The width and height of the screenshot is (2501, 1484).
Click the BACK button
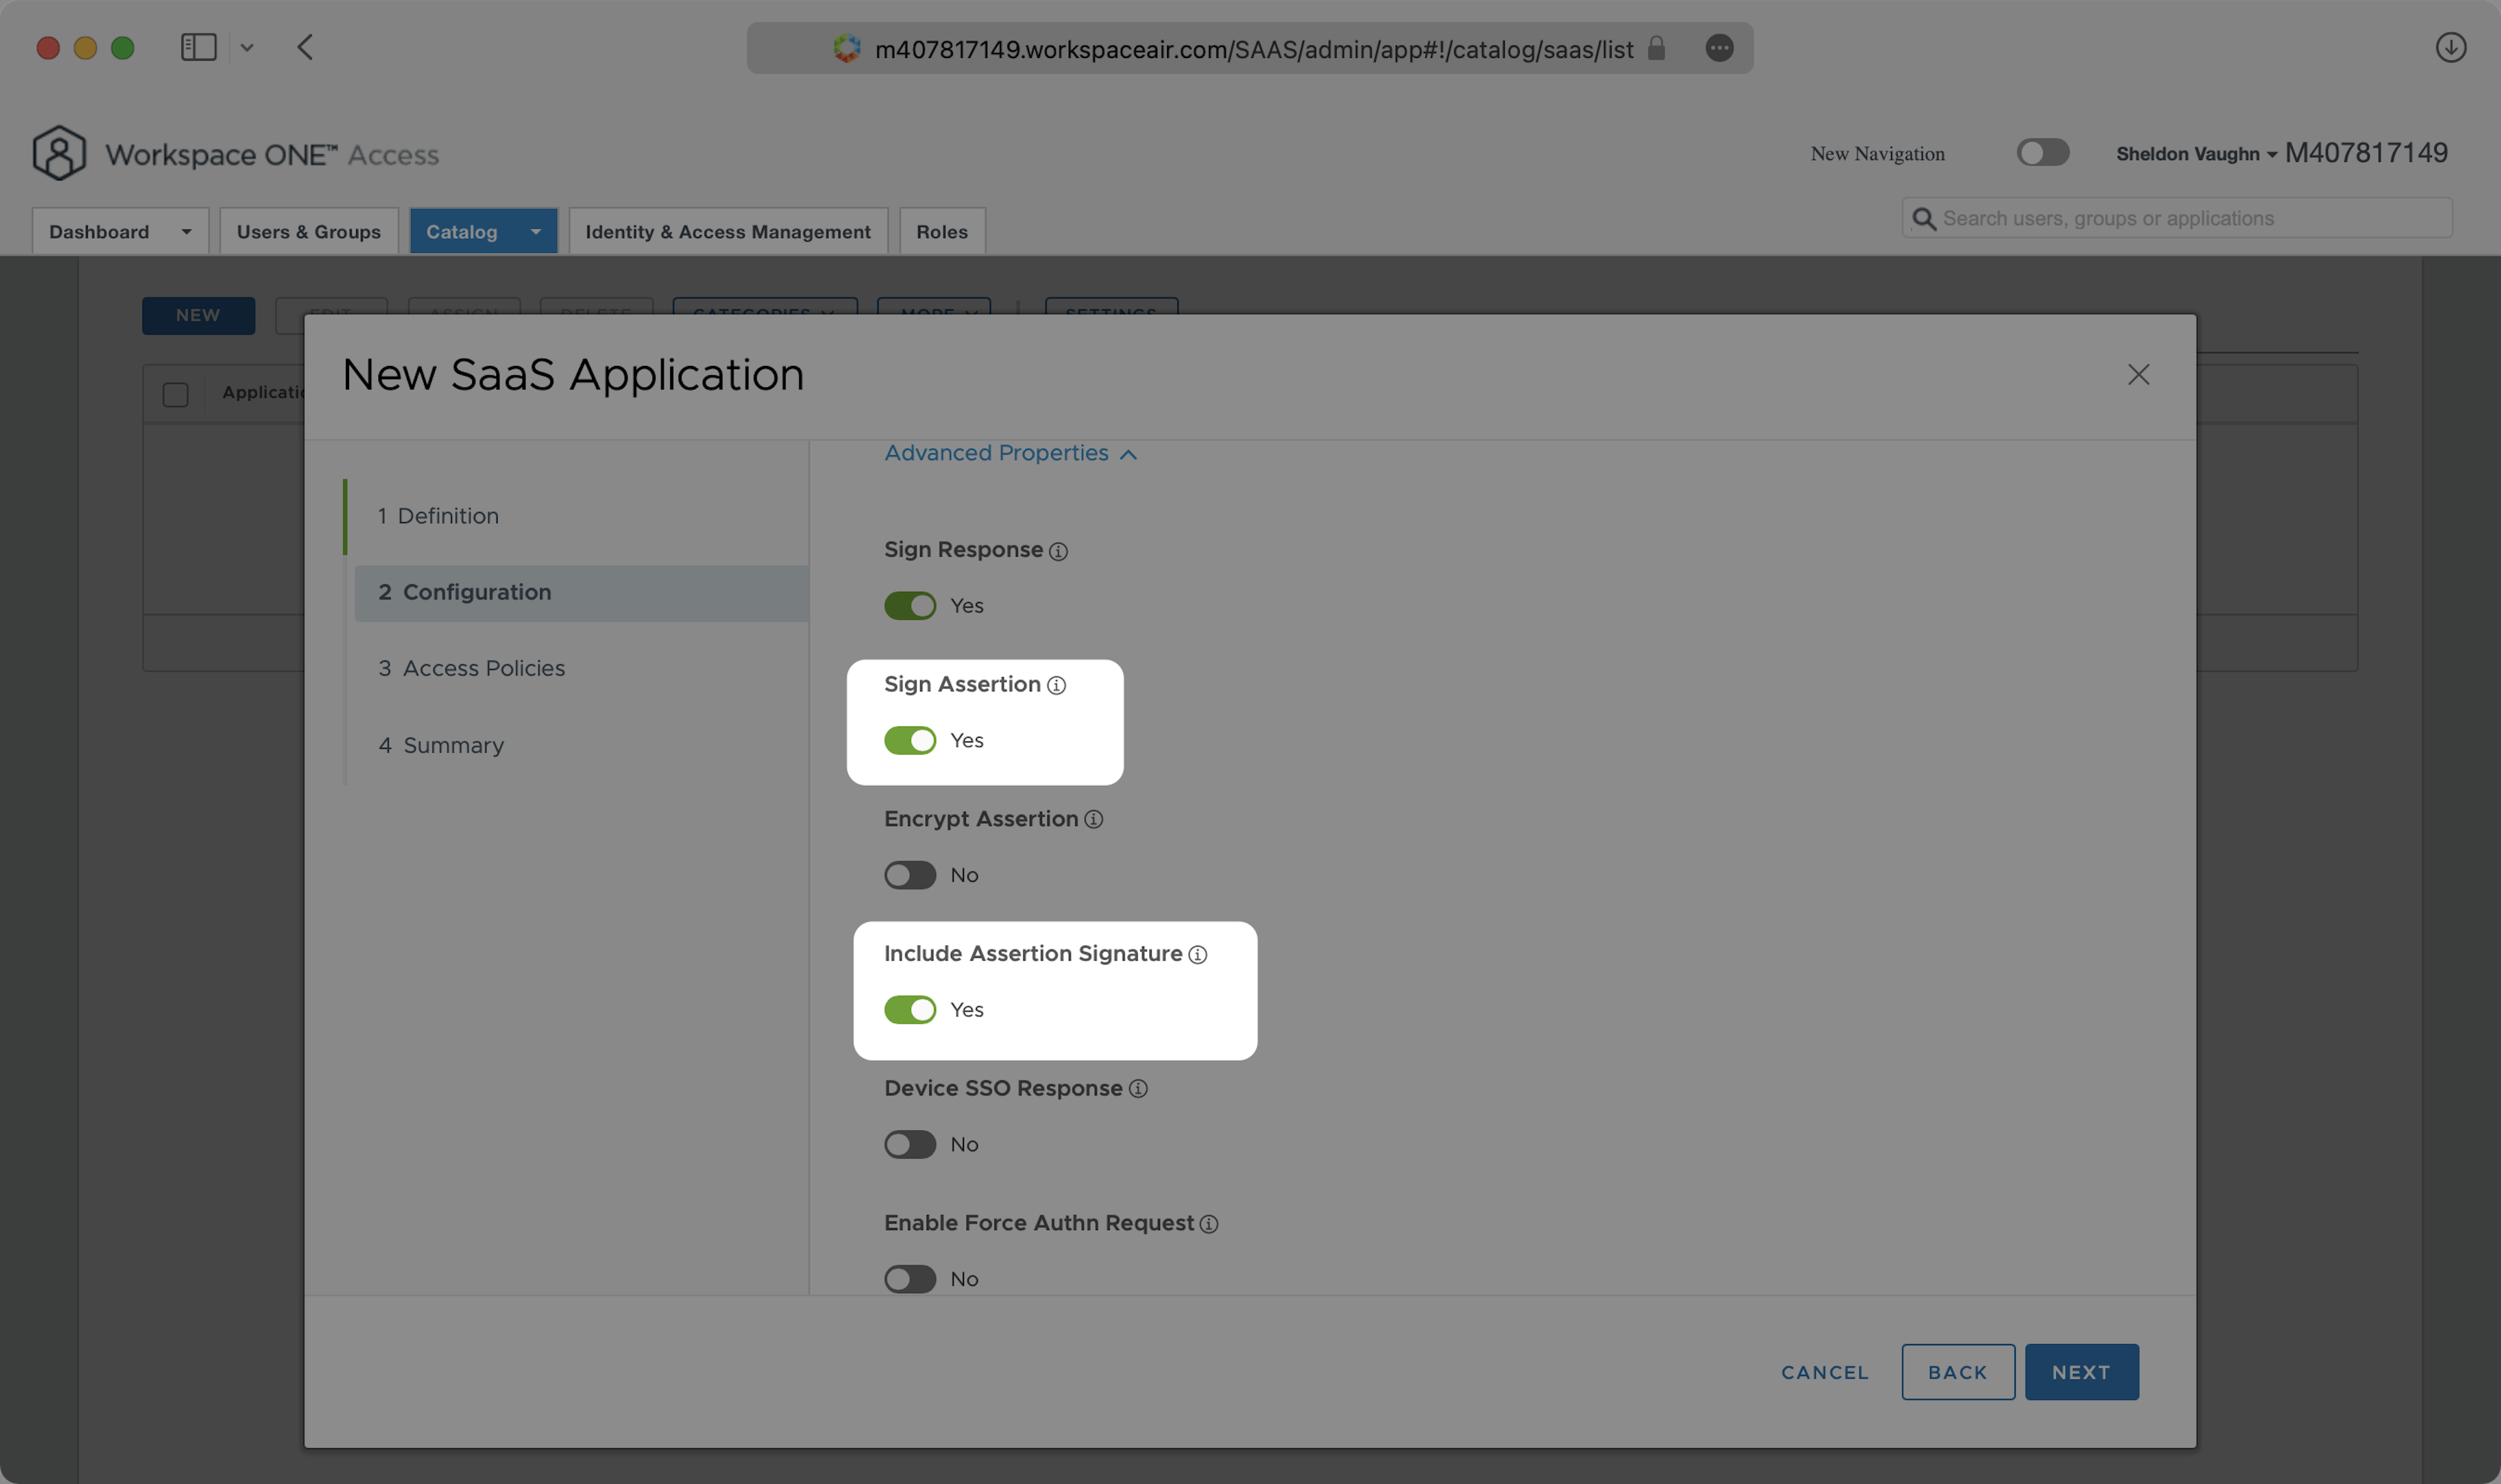[x=1957, y=1372]
